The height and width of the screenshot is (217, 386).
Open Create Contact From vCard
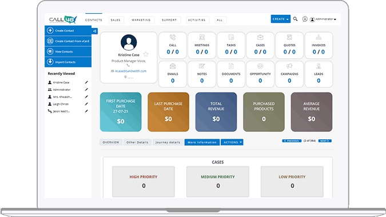click(x=68, y=41)
